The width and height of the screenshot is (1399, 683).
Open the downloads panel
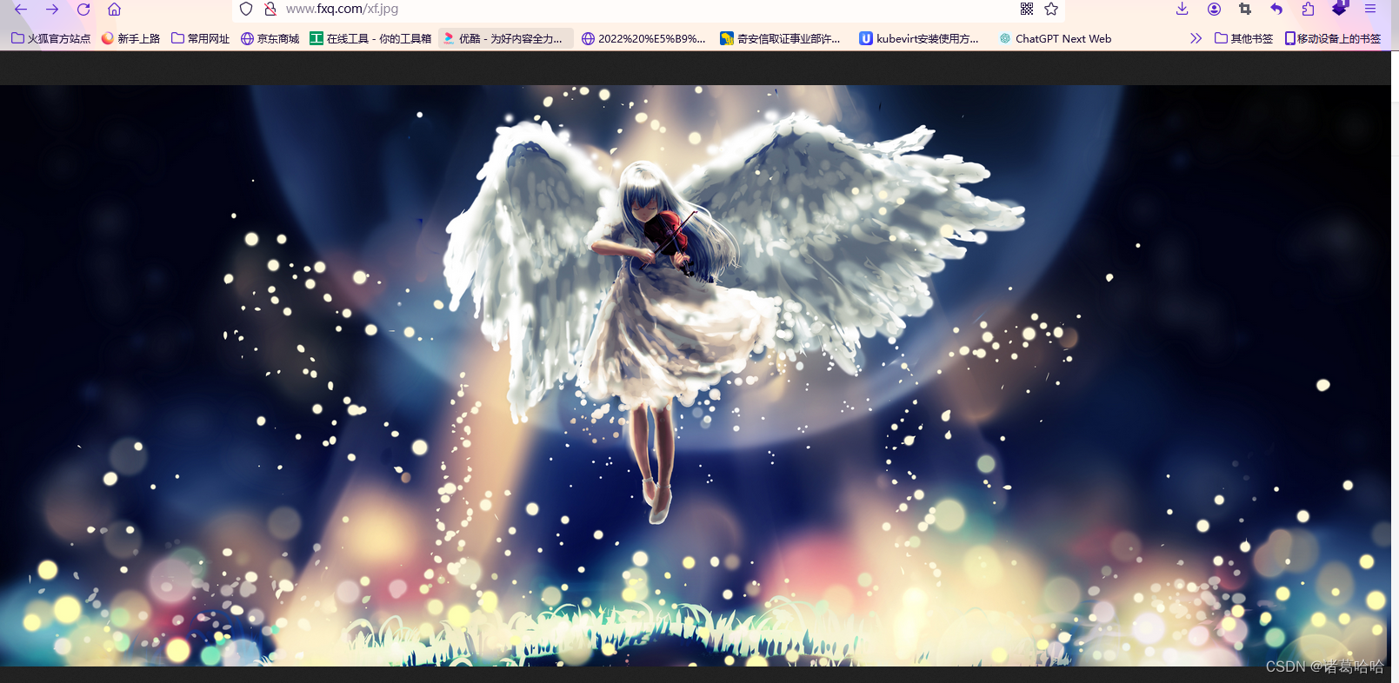coord(1182,9)
